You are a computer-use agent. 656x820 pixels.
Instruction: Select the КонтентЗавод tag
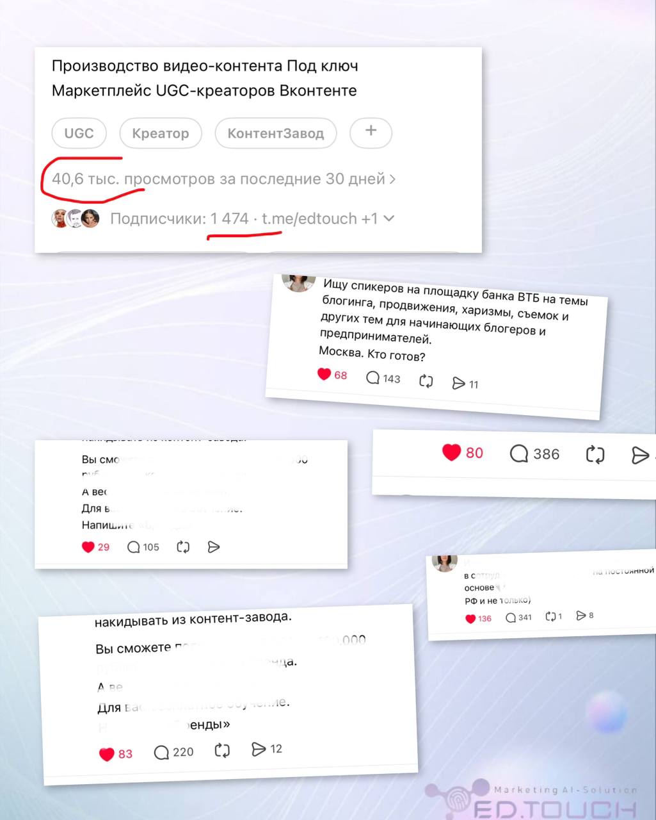pos(276,133)
